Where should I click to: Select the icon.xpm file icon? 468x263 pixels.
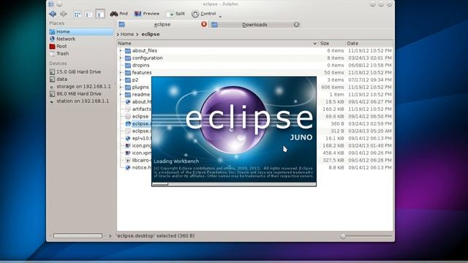click(128, 153)
